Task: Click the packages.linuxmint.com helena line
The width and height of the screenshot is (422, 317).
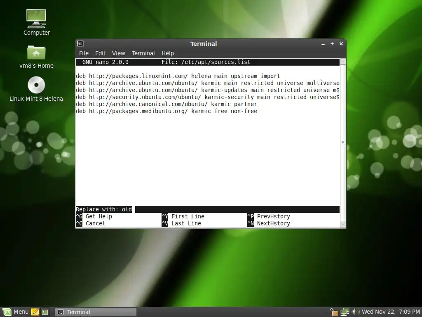Action: pos(178,76)
